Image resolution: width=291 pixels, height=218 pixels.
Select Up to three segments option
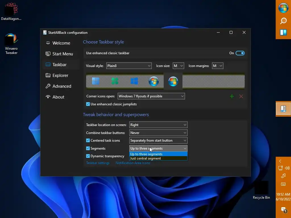[x=158, y=154]
